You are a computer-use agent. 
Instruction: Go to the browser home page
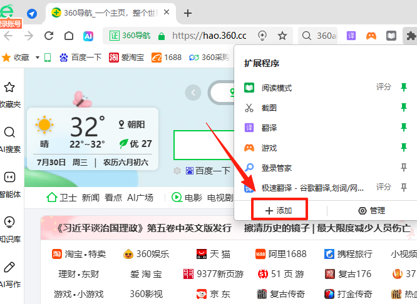69,36
